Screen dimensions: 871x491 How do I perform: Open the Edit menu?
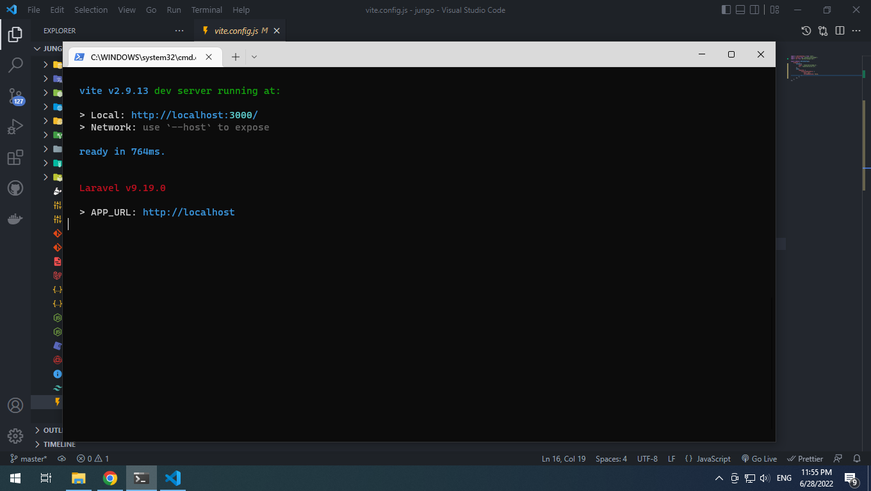(x=57, y=10)
